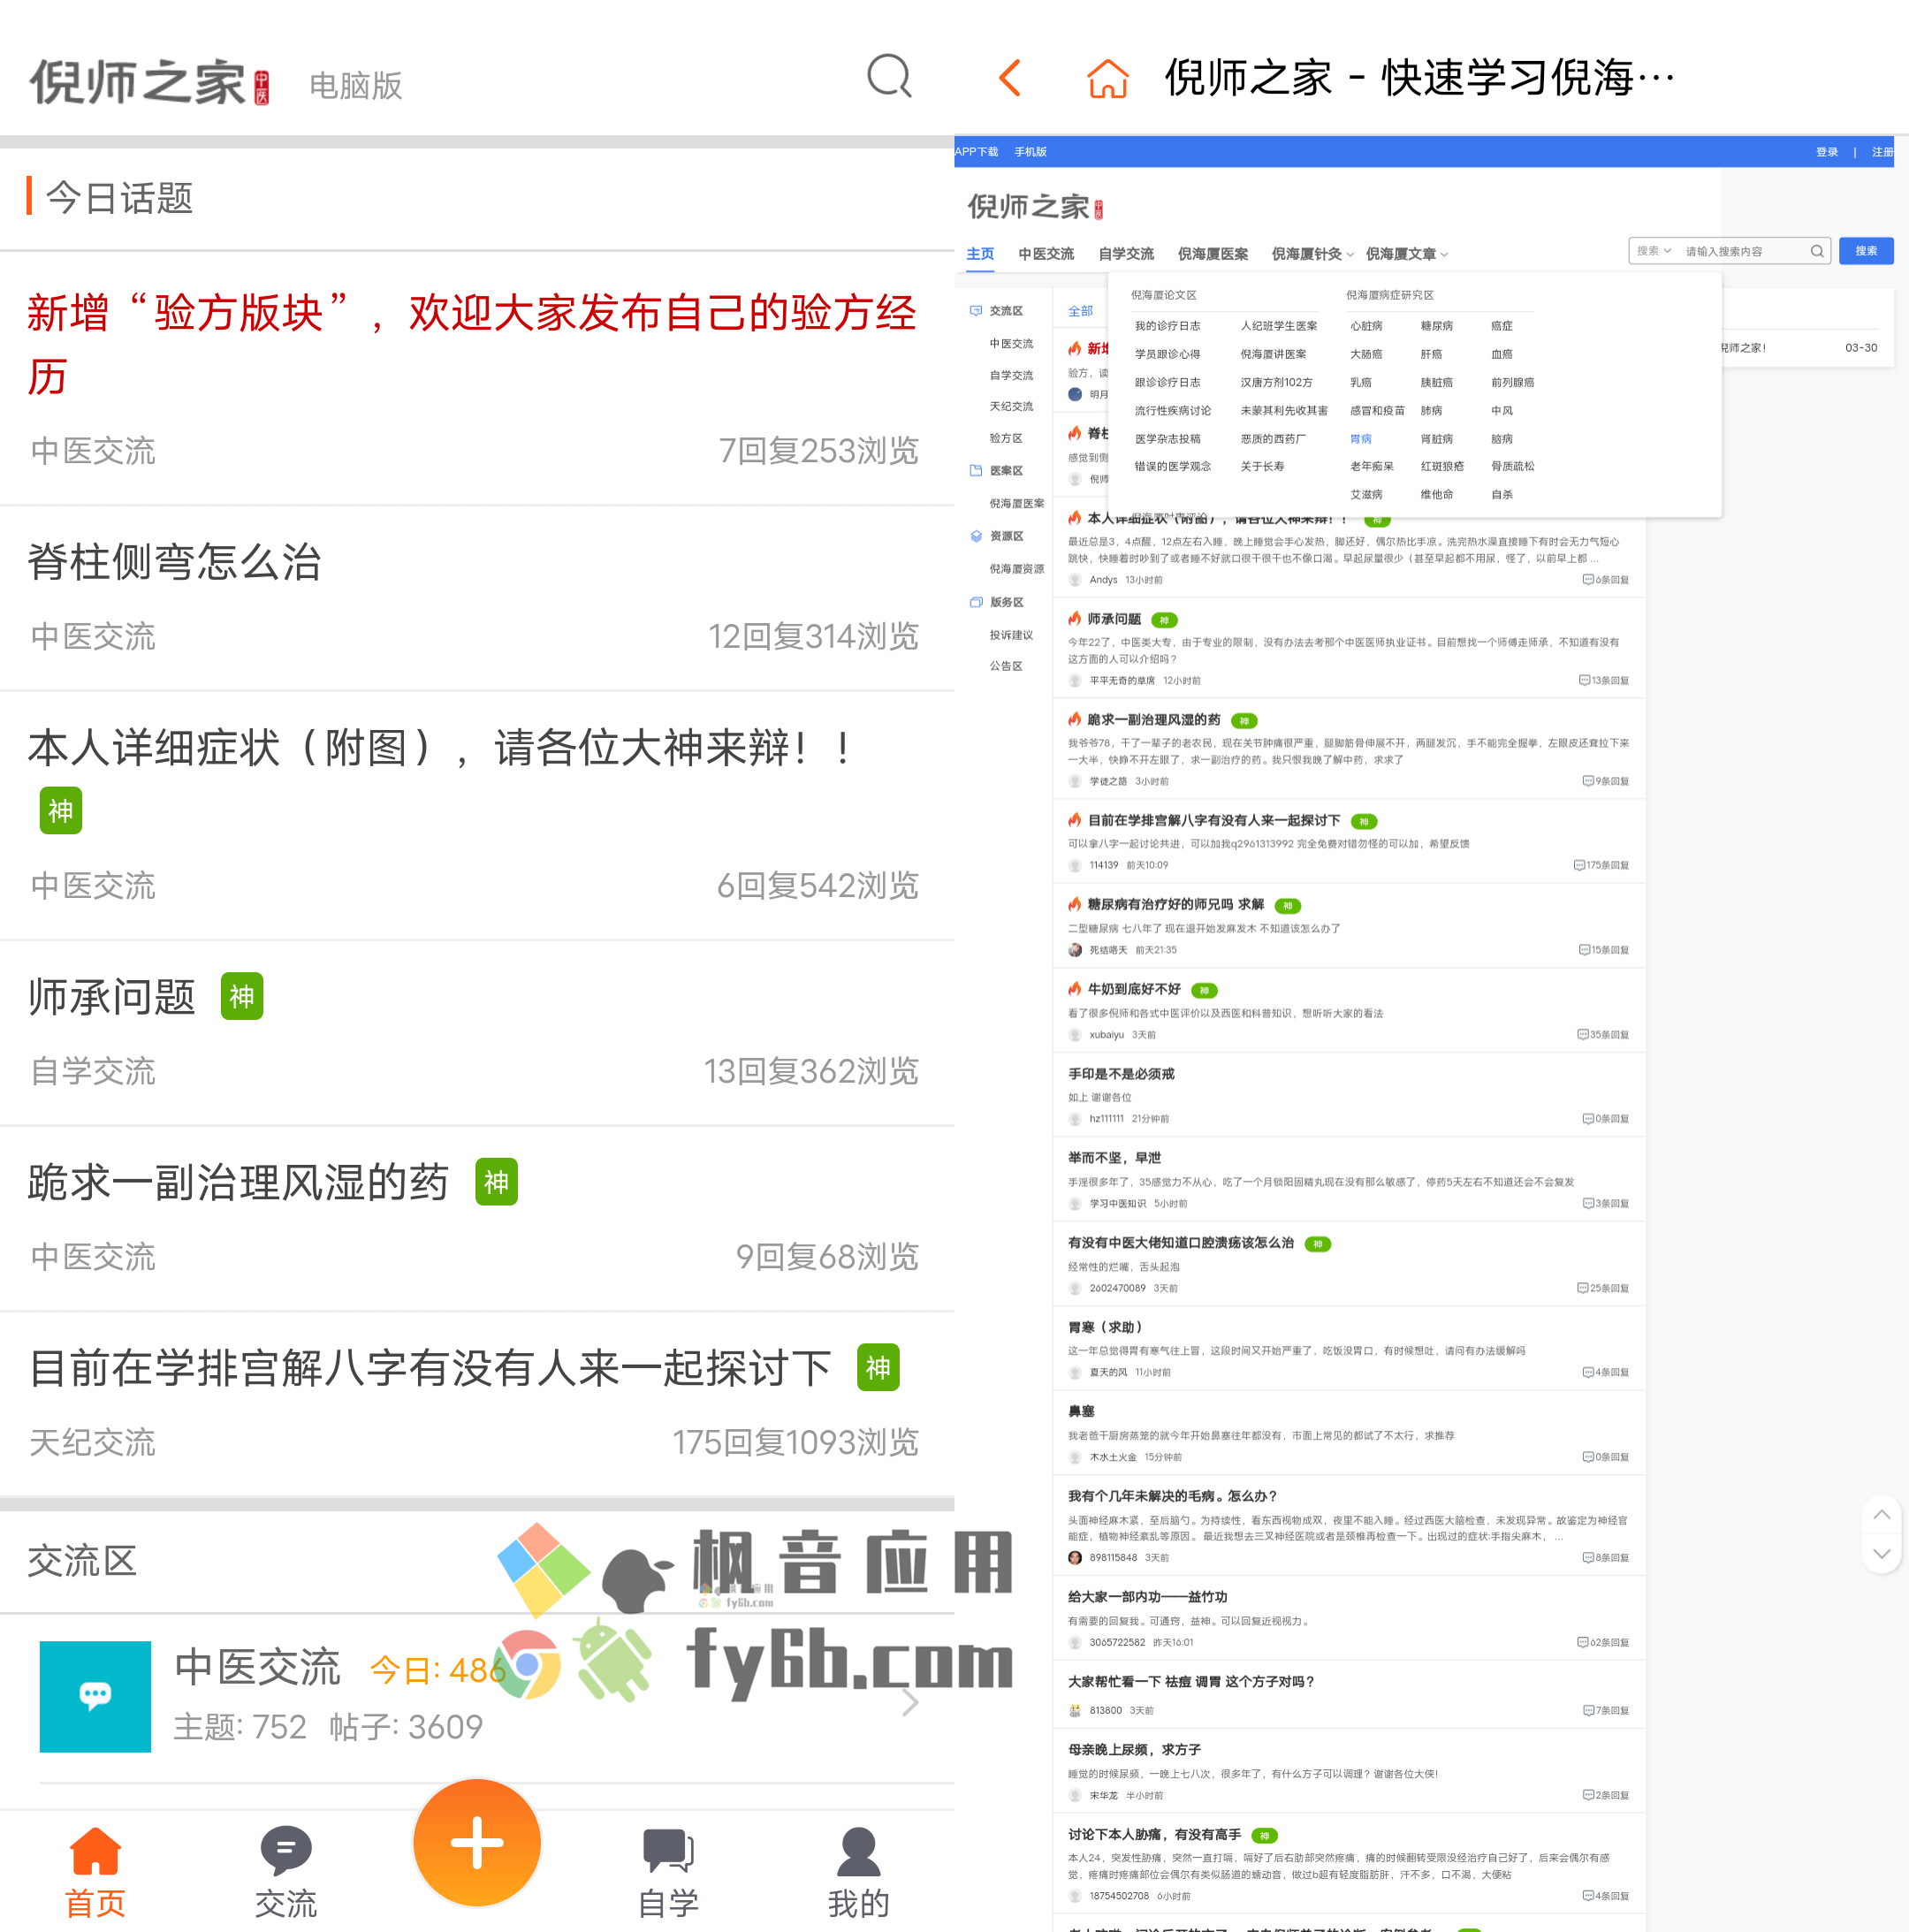Open the 自学交流 tab in web navigation

point(1126,254)
